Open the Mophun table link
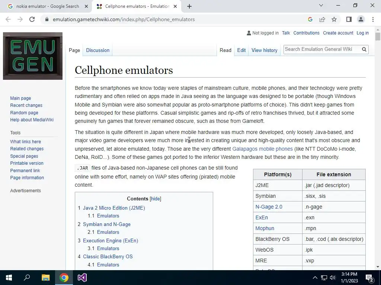 265,228
